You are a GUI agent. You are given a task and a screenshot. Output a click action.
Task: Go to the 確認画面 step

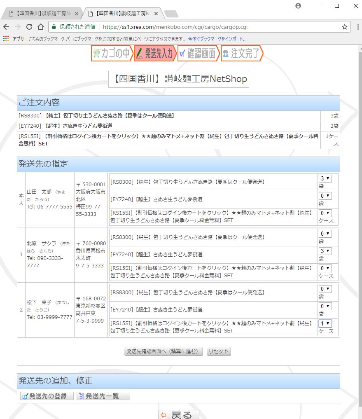point(199,53)
